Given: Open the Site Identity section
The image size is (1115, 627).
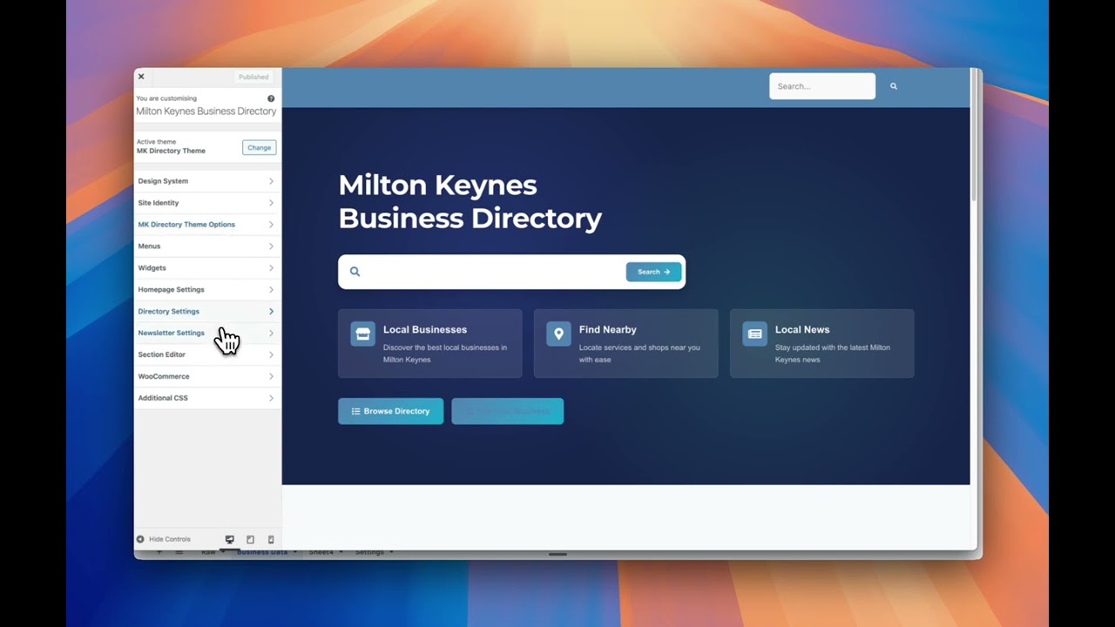Looking at the screenshot, I should [206, 203].
